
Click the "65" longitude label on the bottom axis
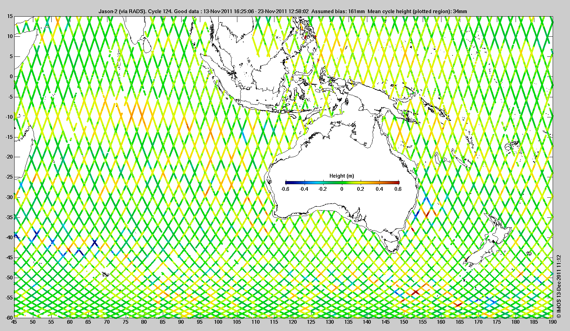coord(88,322)
